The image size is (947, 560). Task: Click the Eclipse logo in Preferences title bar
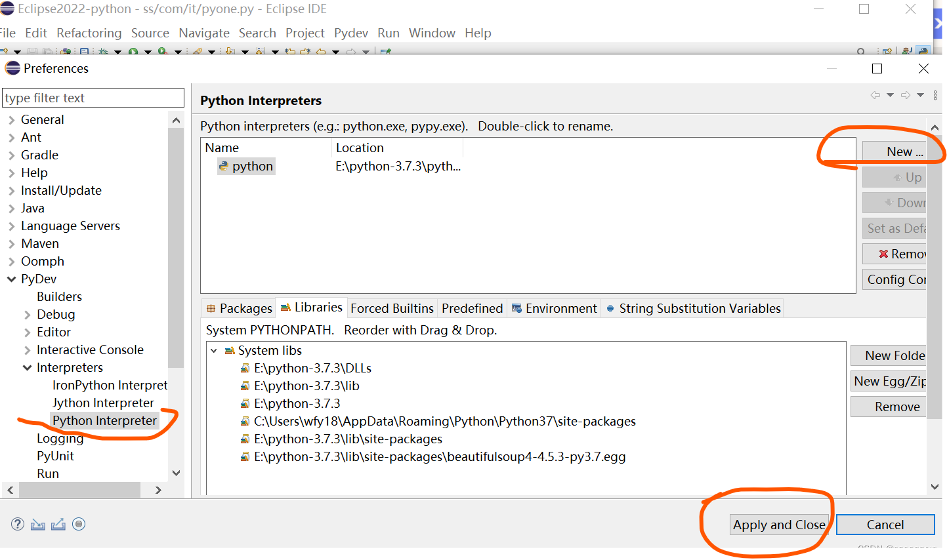point(12,68)
